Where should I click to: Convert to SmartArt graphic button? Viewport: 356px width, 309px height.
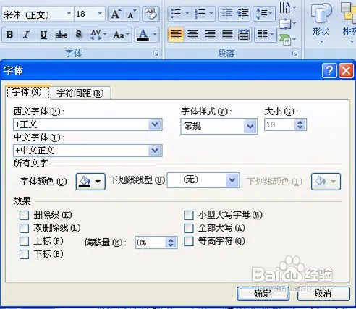(287, 39)
